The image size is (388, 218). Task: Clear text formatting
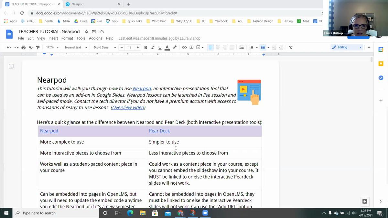pos(291,48)
